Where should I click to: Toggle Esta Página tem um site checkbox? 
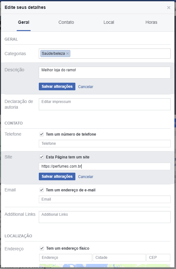click(x=42, y=157)
